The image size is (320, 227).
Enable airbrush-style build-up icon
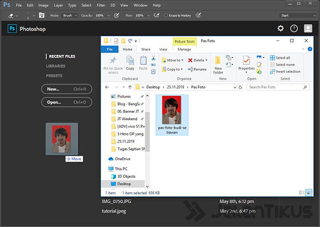click(x=157, y=15)
